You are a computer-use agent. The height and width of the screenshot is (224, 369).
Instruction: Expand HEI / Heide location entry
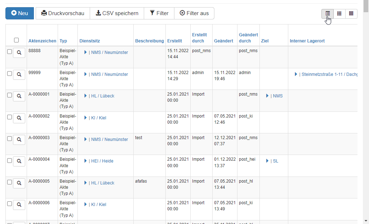pos(86,161)
